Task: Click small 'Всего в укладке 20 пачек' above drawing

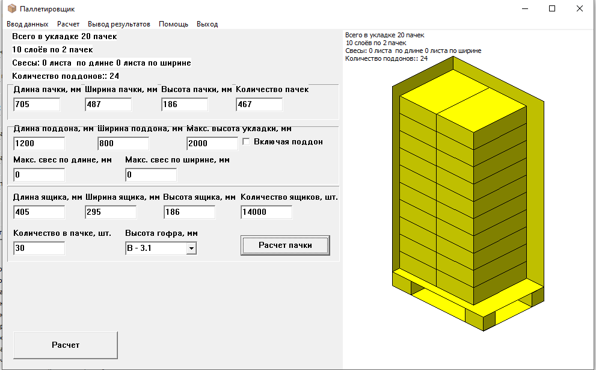Action: (385, 35)
